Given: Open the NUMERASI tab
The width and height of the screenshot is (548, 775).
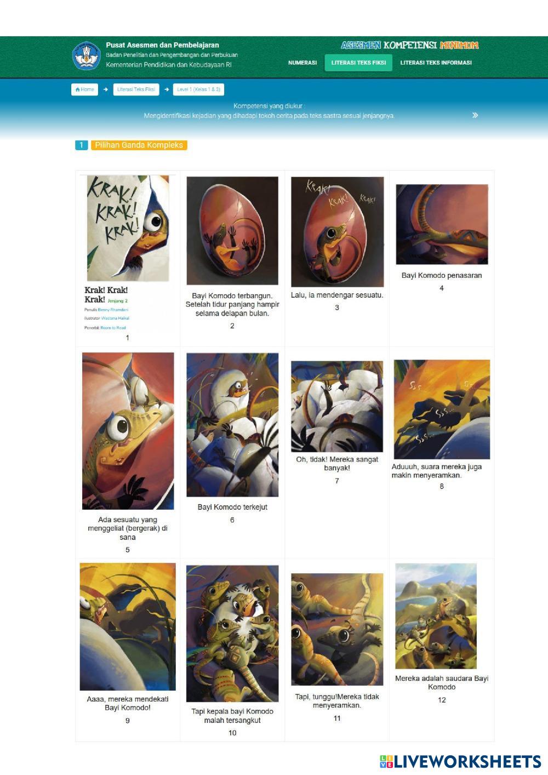Looking at the screenshot, I should (x=302, y=62).
